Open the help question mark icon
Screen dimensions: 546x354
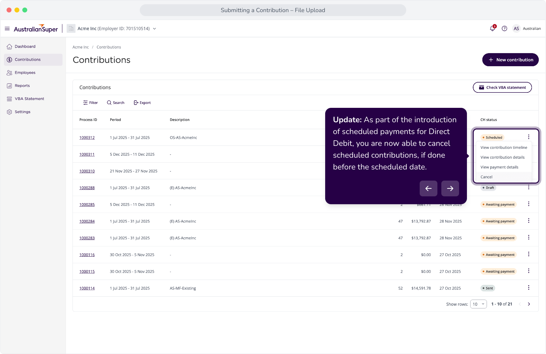[x=504, y=29]
